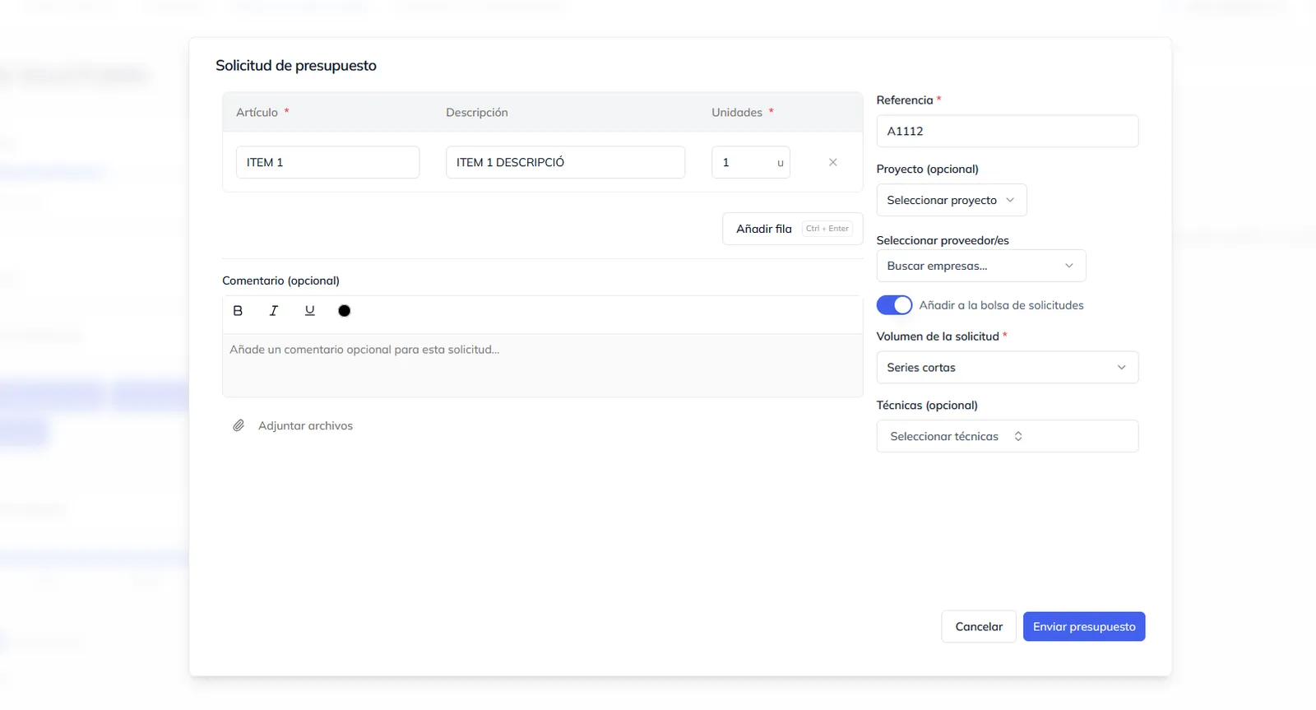The height and width of the screenshot is (710, 1316).
Task: Click the Añadir fila button
Action: pos(793,229)
